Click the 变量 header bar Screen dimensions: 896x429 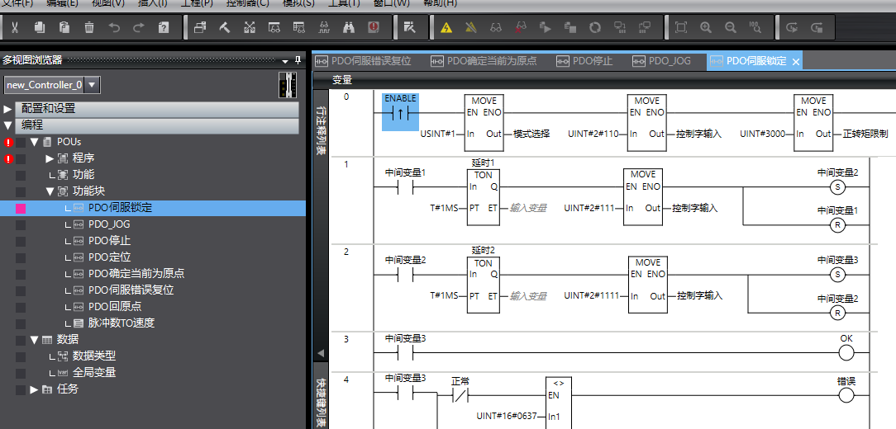pyautogui.click(x=342, y=80)
